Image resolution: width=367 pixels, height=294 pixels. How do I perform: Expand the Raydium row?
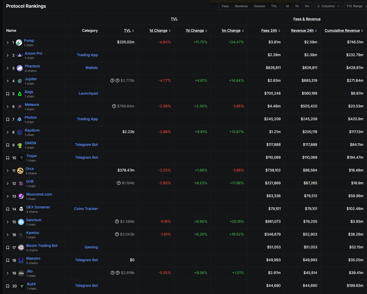(8, 132)
